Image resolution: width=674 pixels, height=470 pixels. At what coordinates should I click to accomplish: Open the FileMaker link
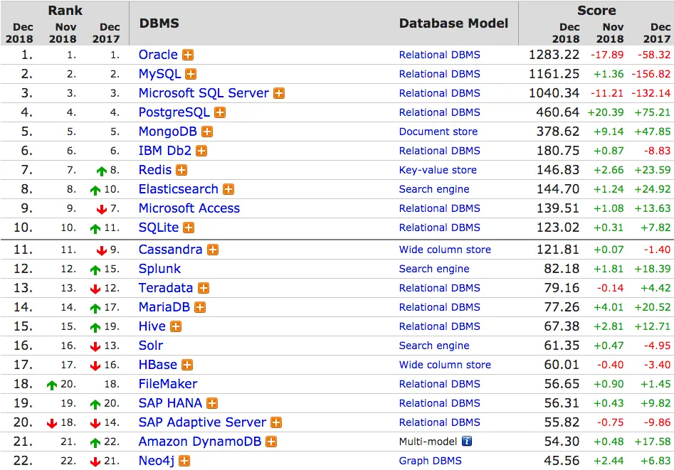pos(168,384)
